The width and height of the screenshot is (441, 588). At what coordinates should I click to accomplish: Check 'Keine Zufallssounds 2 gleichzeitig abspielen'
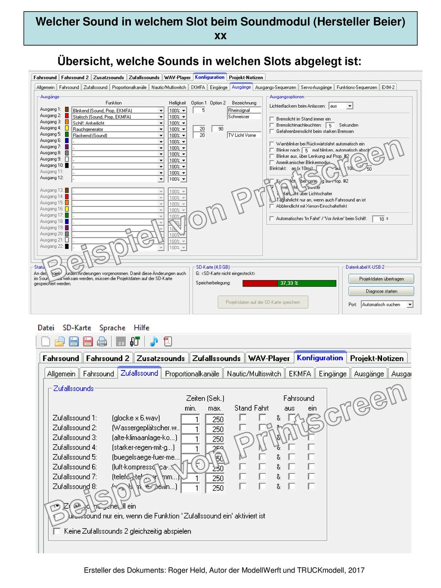tap(57, 531)
